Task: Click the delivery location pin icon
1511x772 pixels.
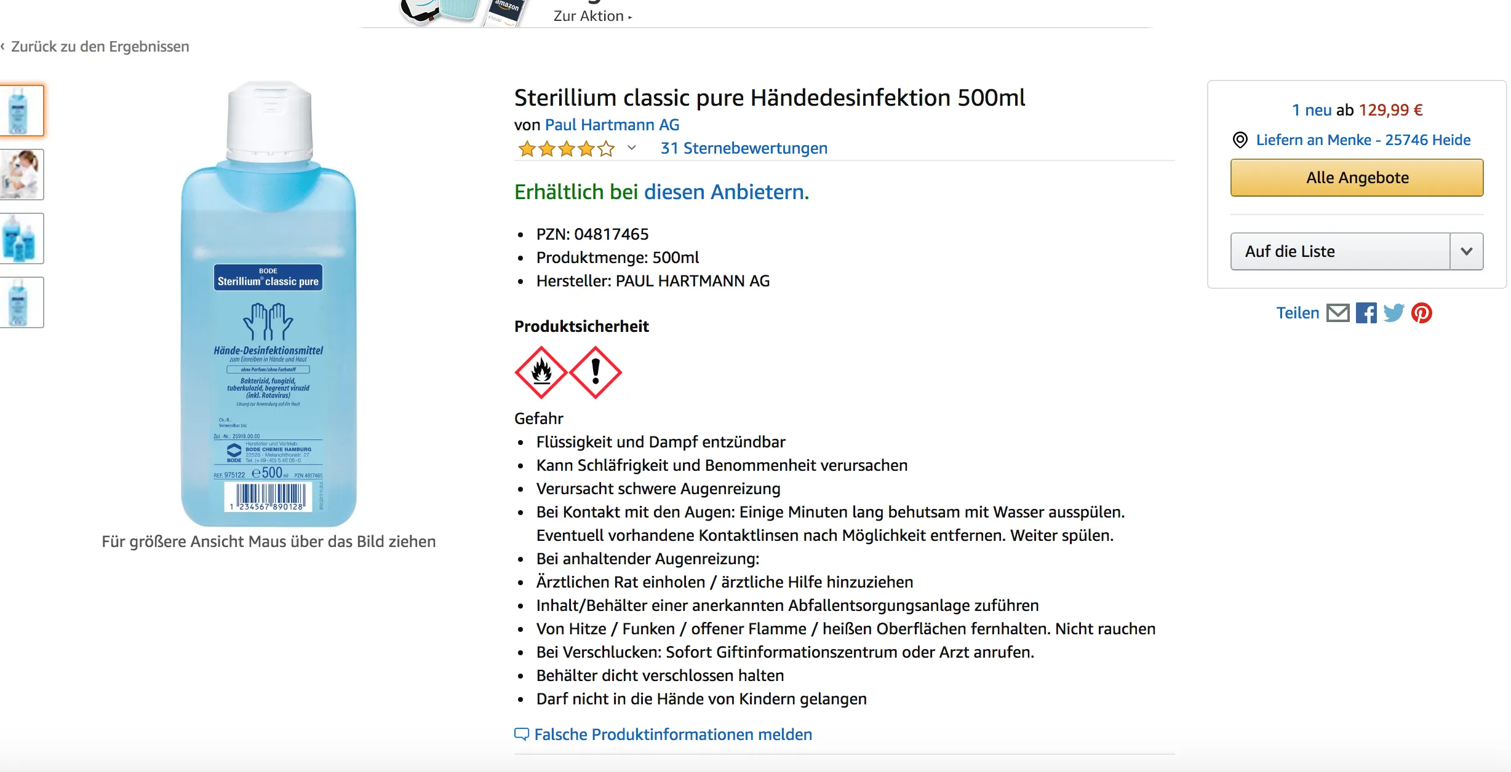Action: (x=1240, y=140)
